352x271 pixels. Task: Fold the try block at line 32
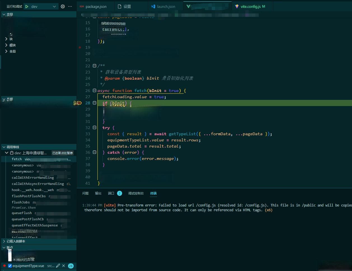[94, 128]
